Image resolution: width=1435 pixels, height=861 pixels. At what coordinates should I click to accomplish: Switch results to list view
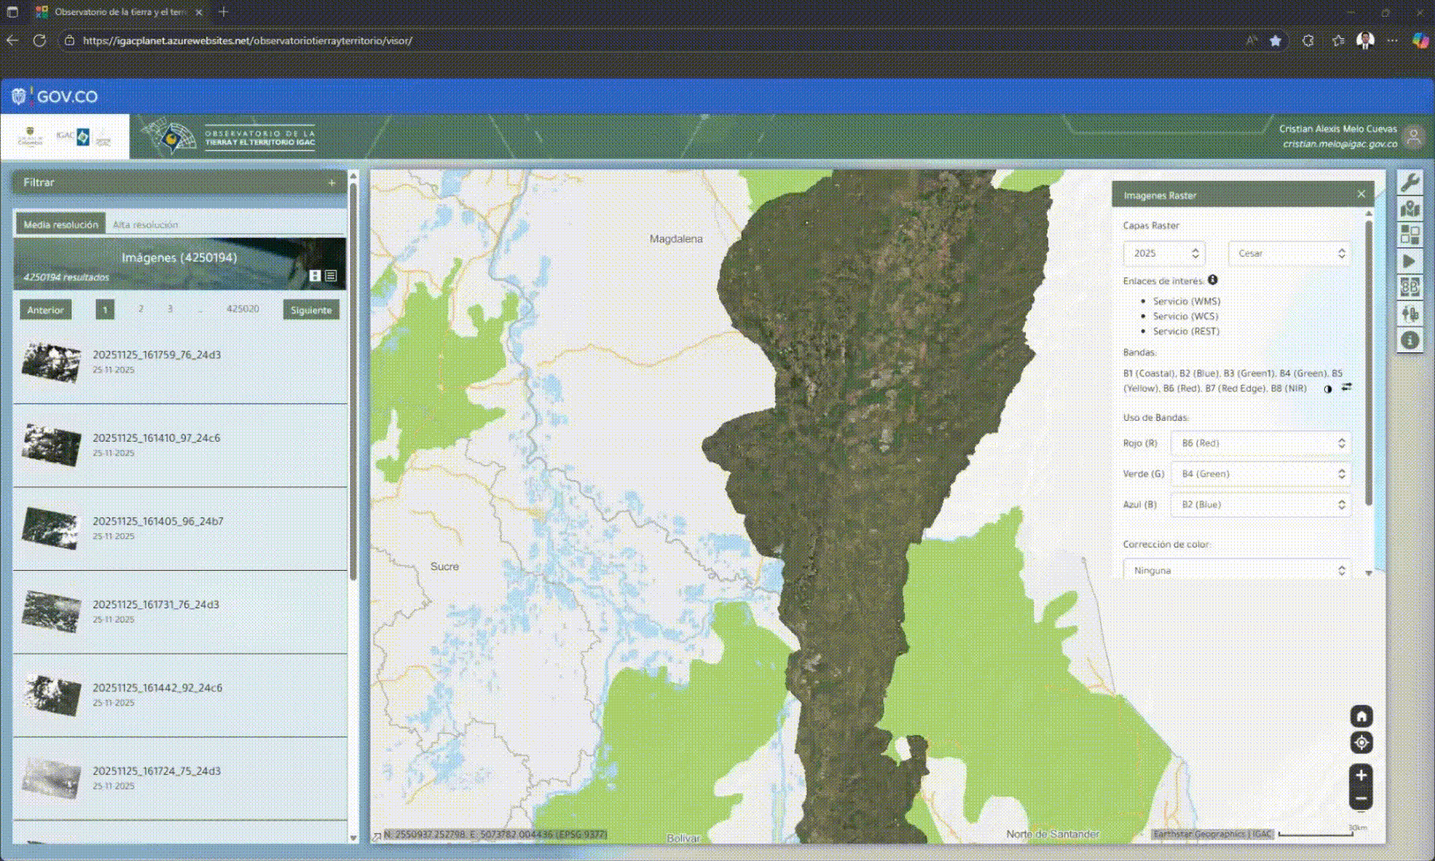331,276
